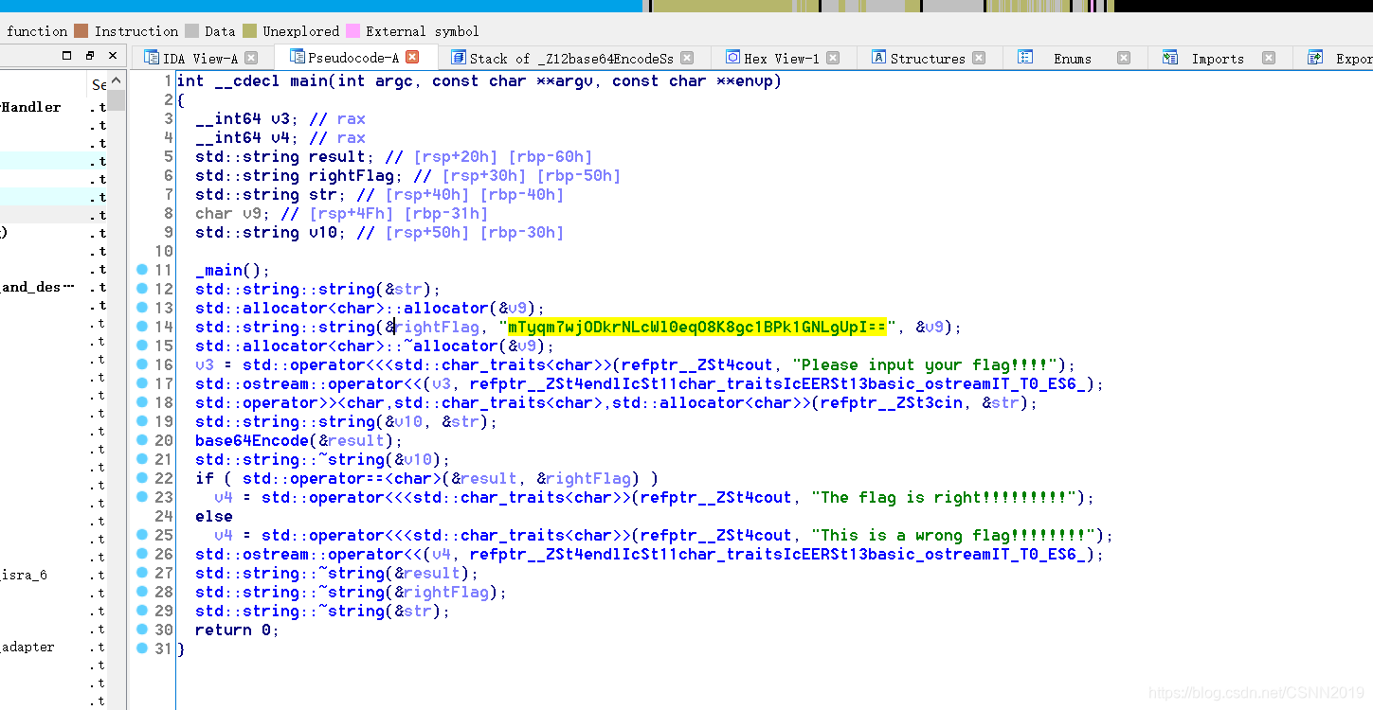
Task: Toggle breakpoint dot on line 11
Action: (x=142, y=270)
